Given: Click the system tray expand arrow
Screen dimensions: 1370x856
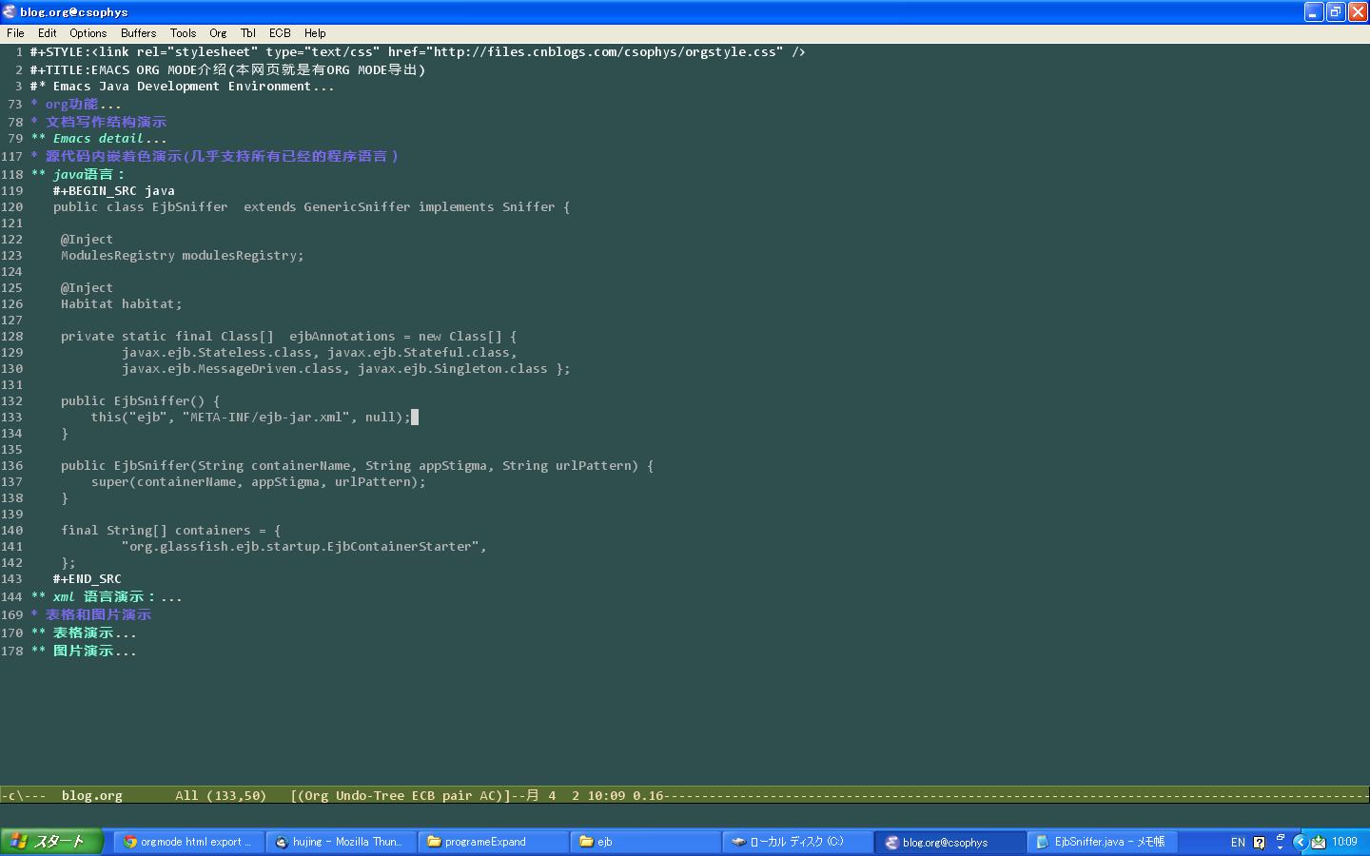Looking at the screenshot, I should (1300, 842).
